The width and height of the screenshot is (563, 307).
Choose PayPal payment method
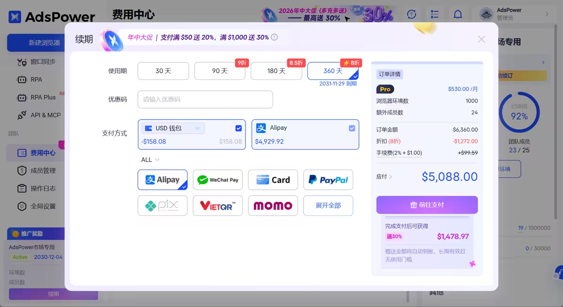click(328, 180)
